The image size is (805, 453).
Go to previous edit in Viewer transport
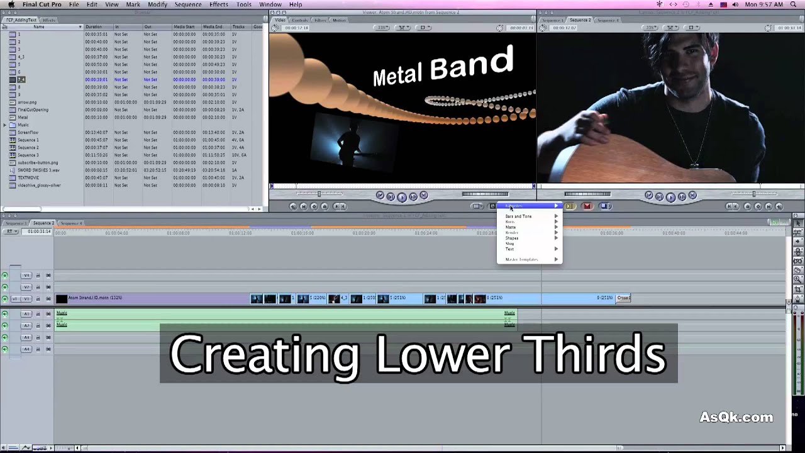[380, 196]
